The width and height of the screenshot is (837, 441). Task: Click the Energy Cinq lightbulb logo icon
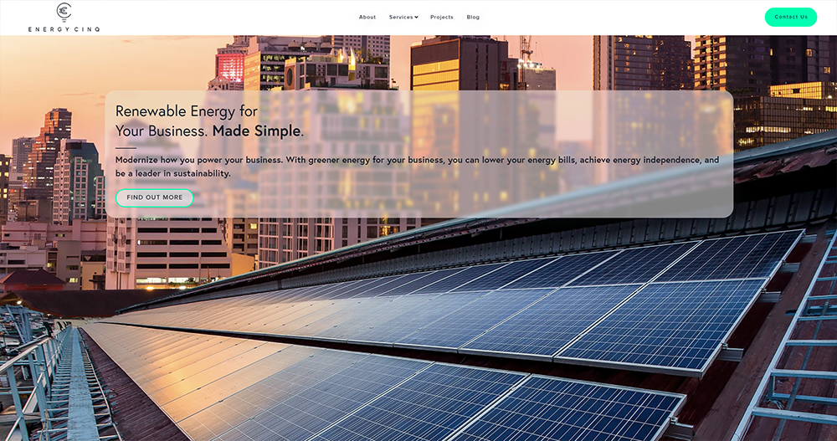[x=64, y=11]
